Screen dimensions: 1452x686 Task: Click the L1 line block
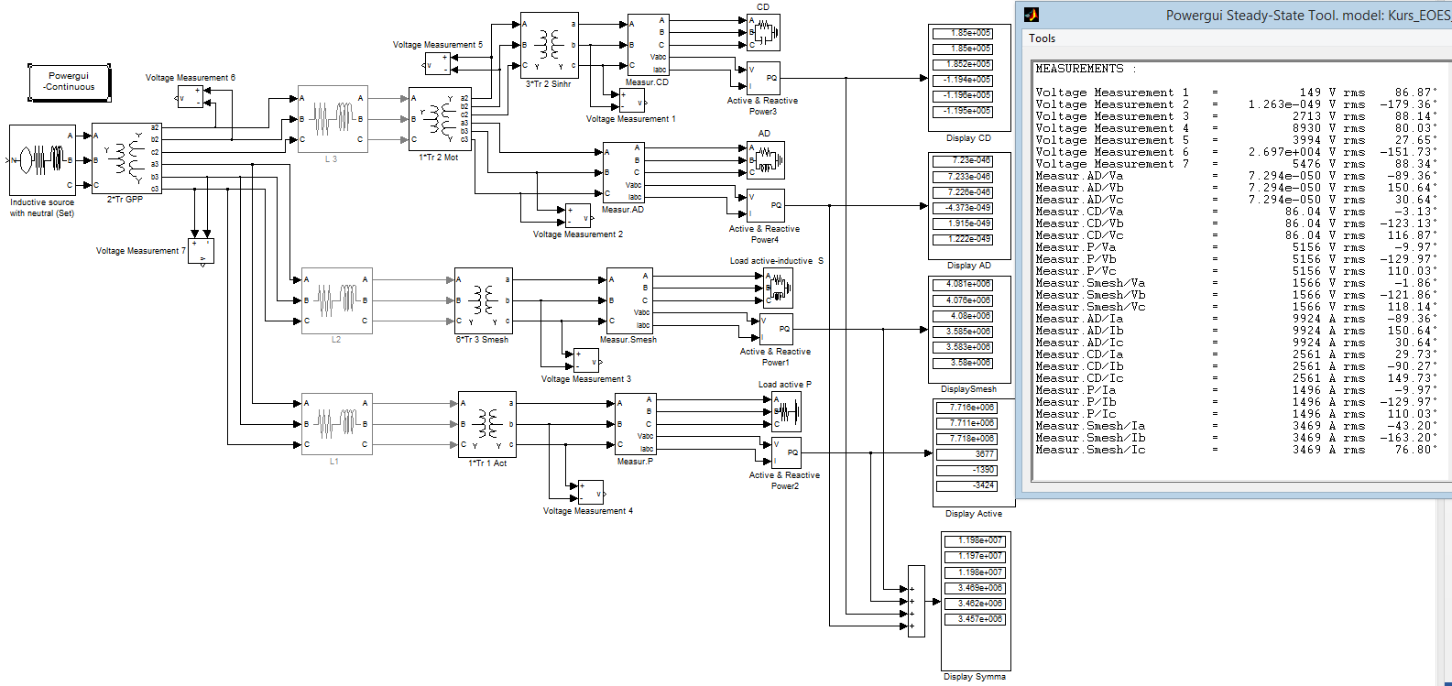click(x=336, y=423)
